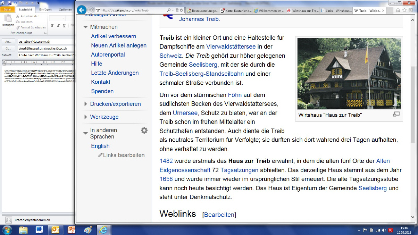Open PowerPoint from the taskbar

(x=72, y=229)
